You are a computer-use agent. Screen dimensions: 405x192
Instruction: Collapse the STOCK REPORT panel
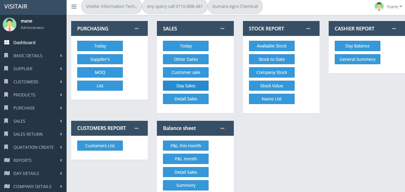click(308, 29)
